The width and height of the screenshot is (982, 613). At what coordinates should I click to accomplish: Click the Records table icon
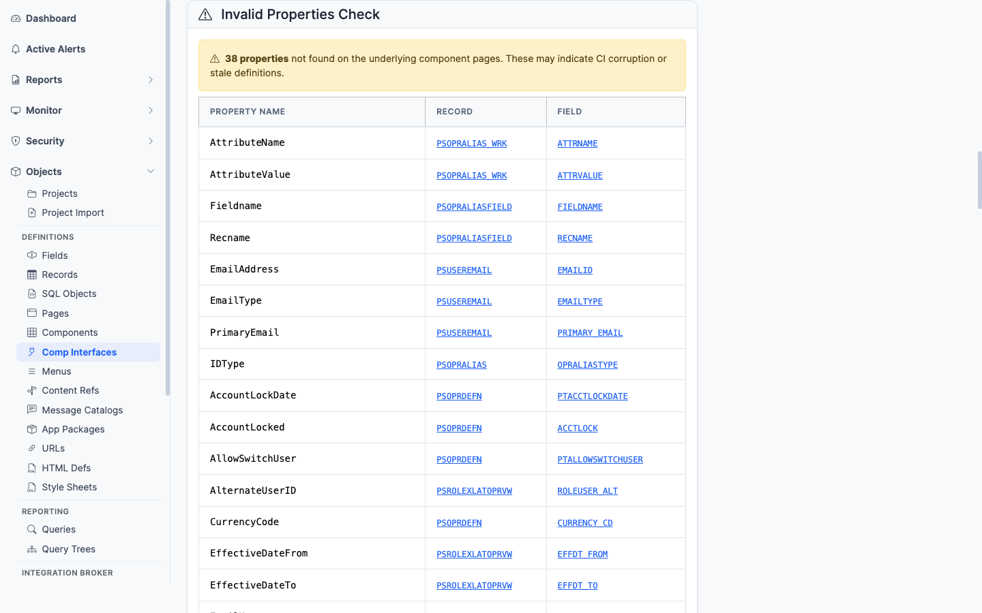pyautogui.click(x=32, y=274)
